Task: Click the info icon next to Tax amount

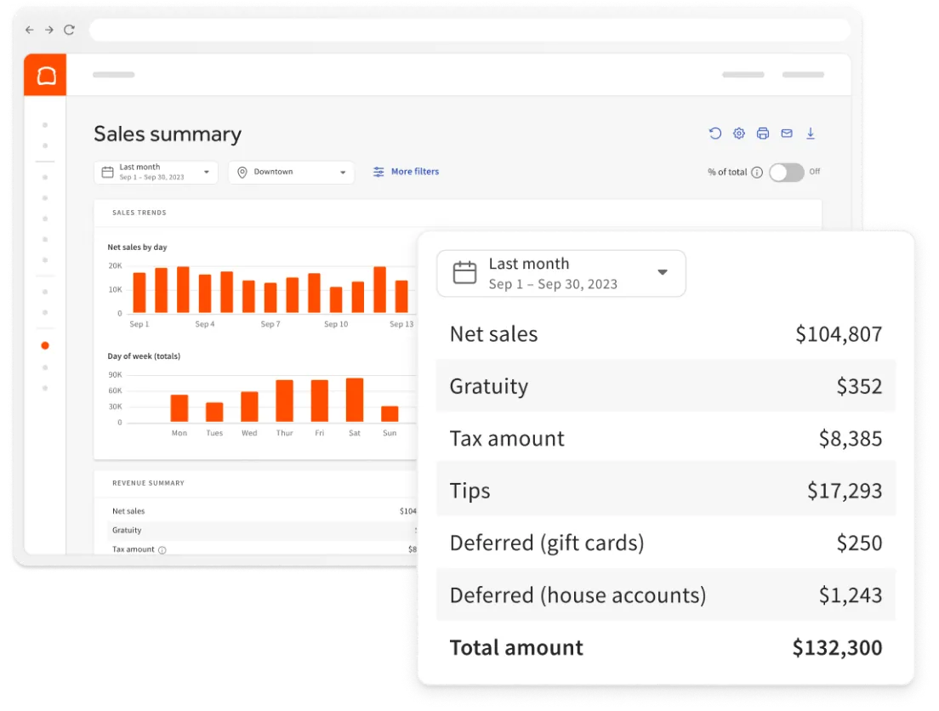Action: [162, 550]
